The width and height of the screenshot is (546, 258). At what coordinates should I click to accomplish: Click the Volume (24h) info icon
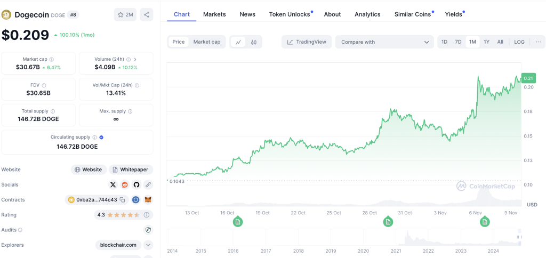(129, 60)
